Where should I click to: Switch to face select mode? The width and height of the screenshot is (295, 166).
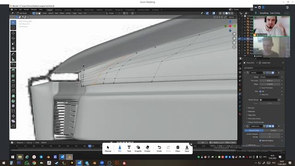(x=39, y=13)
